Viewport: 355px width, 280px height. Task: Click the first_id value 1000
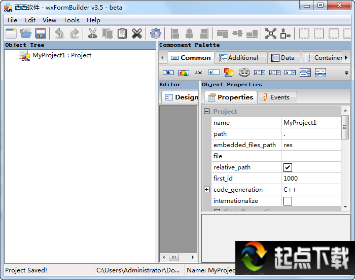[311, 179]
